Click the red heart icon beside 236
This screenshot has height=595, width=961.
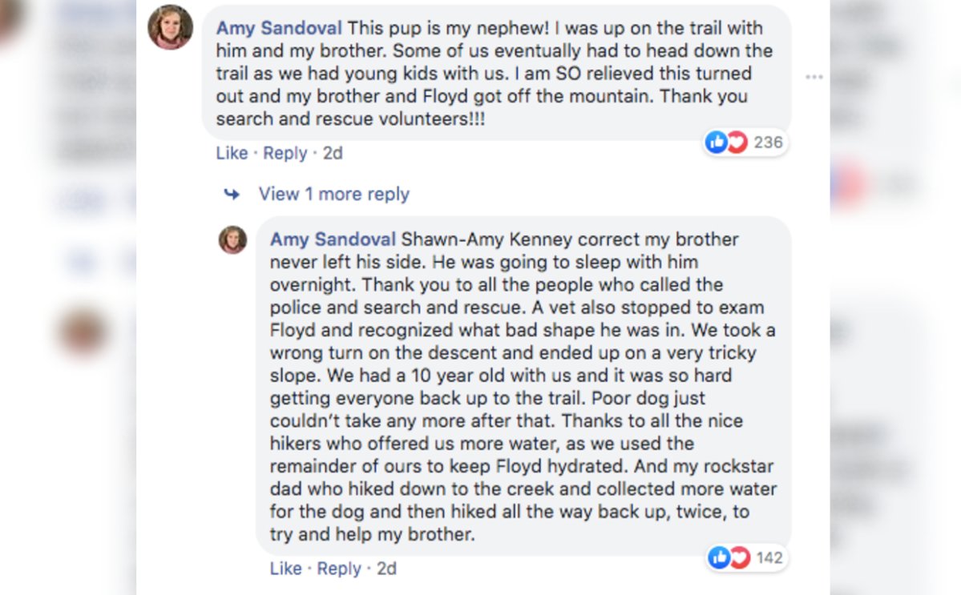736,143
